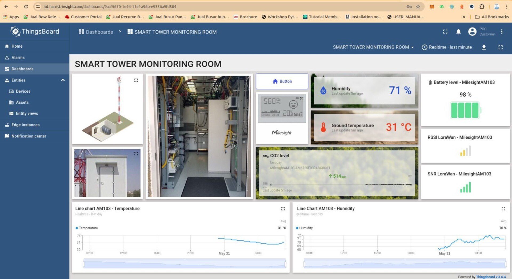The image size is (512, 279).
Task: Open the SMART TOWER MONITORING ROOM state dropdown
Action: pyautogui.click(x=373, y=47)
